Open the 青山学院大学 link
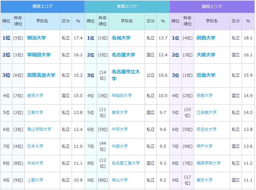 pyautogui.click(x=39, y=129)
